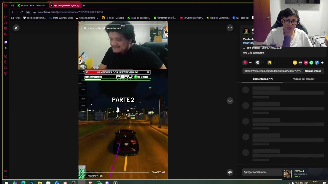Image resolution: width=328 pixels, height=184 pixels.
Task: Open site security padlock info
Action: pyautogui.click(x=34, y=12)
